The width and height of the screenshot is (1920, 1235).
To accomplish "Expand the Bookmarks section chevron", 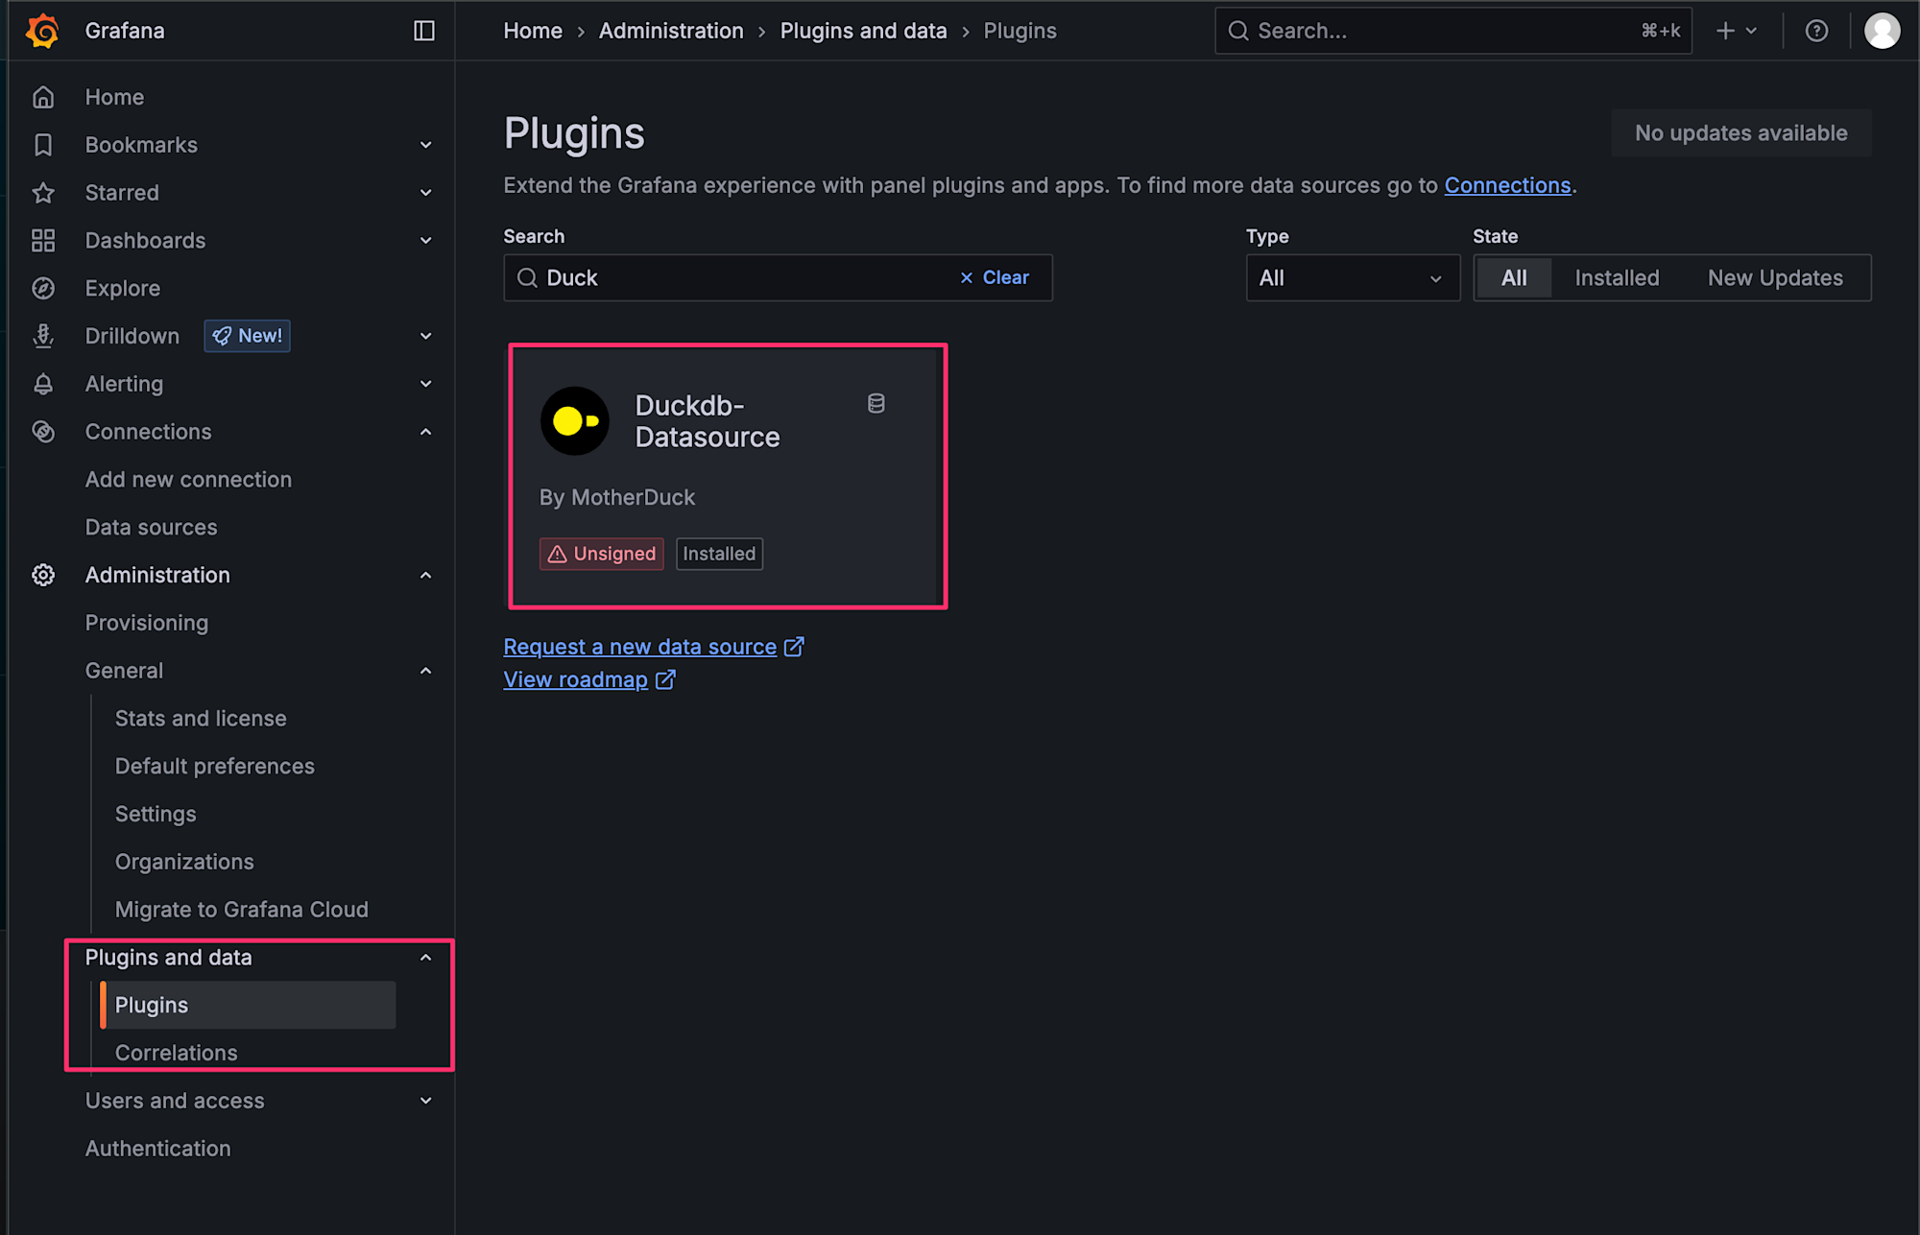I will coord(425,145).
